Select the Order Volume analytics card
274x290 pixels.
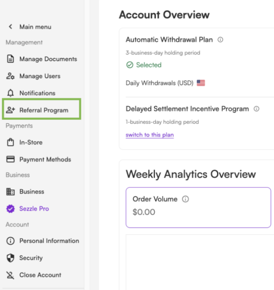(198, 207)
